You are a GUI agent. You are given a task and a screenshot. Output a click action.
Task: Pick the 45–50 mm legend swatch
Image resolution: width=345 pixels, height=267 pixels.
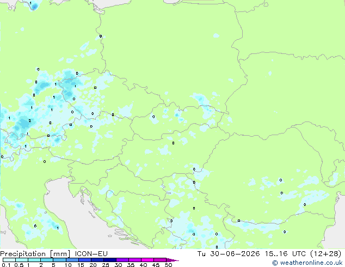coord(160,260)
